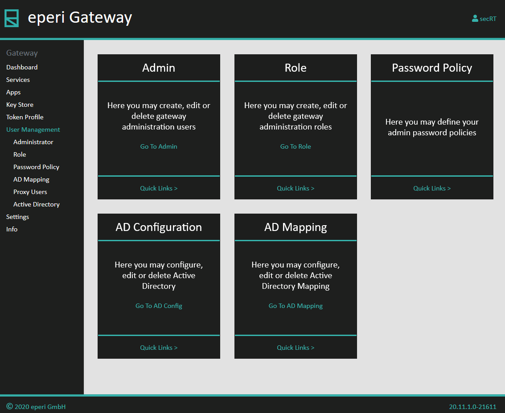Click the Gateway sidebar heading
The image size is (505, 413).
pos(22,53)
